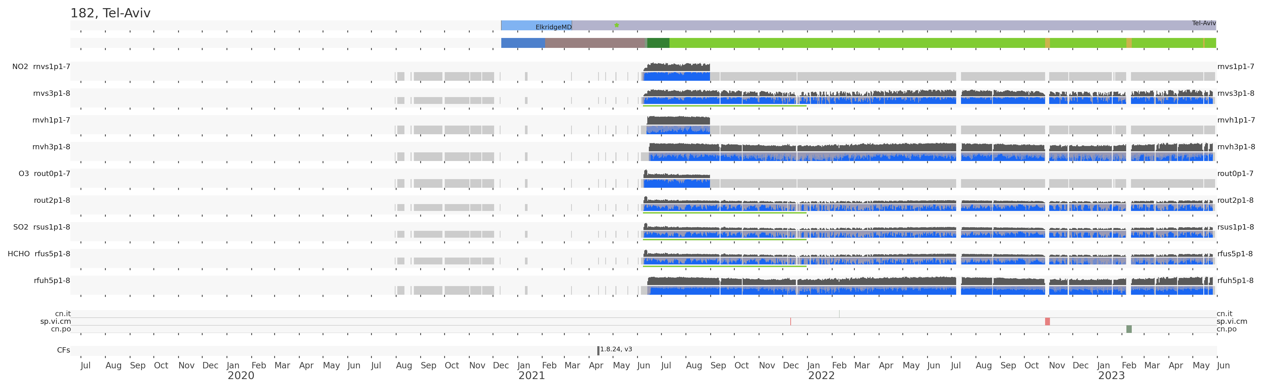Viewport: 1263px width, 389px height.
Task: Click the thin red tick in the sp.vi.cm row
Action: (790, 321)
